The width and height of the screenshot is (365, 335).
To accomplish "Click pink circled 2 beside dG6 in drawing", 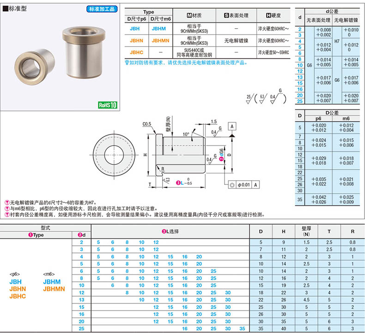I will (x=221, y=158).
